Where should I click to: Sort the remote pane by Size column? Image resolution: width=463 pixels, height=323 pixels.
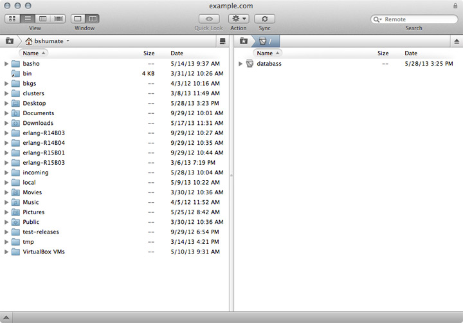point(383,53)
